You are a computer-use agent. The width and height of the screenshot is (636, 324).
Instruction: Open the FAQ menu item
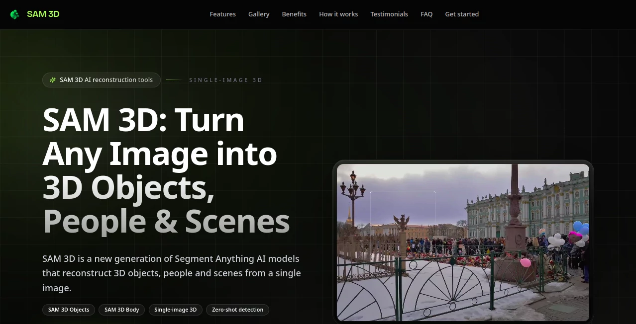pyautogui.click(x=426, y=14)
